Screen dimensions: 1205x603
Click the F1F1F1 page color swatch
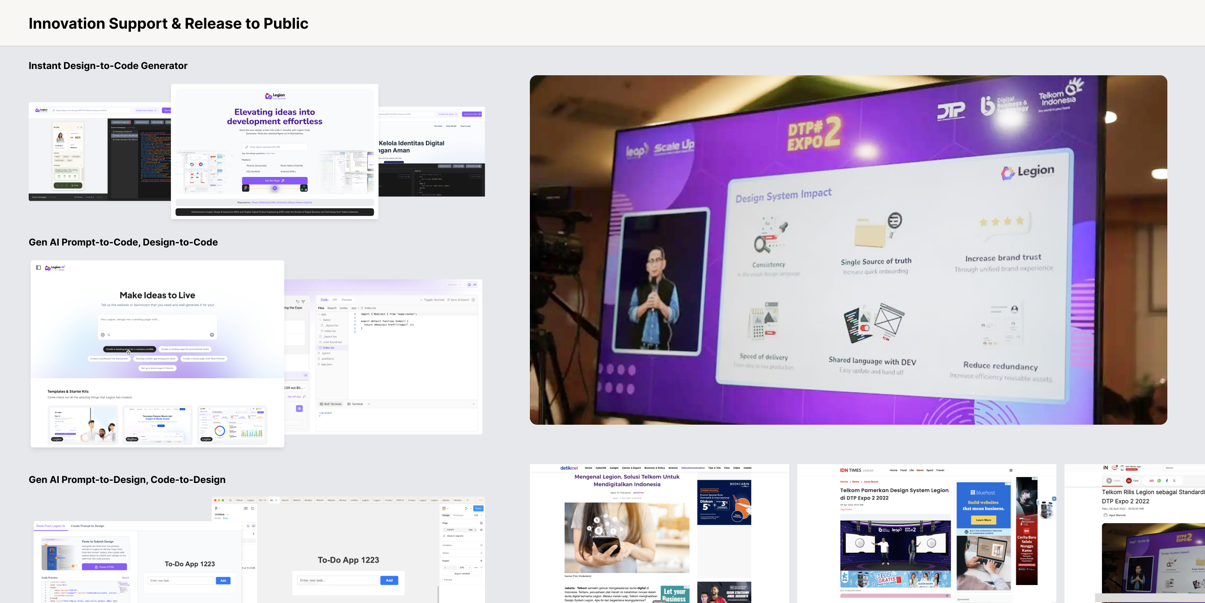445,530
